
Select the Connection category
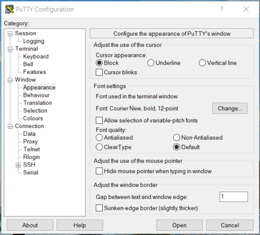tap(29, 126)
